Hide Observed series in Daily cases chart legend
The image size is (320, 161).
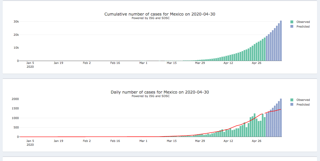pos(303,100)
